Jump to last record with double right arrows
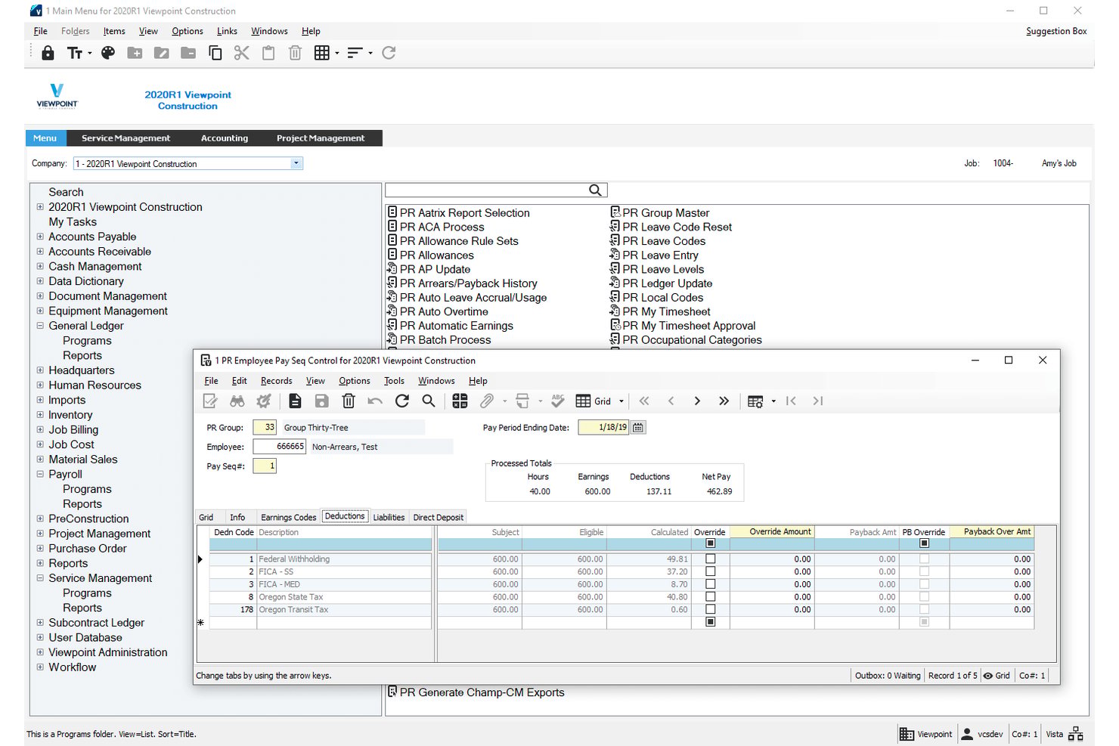Image resolution: width=1119 pixels, height=746 pixels. 724,401
